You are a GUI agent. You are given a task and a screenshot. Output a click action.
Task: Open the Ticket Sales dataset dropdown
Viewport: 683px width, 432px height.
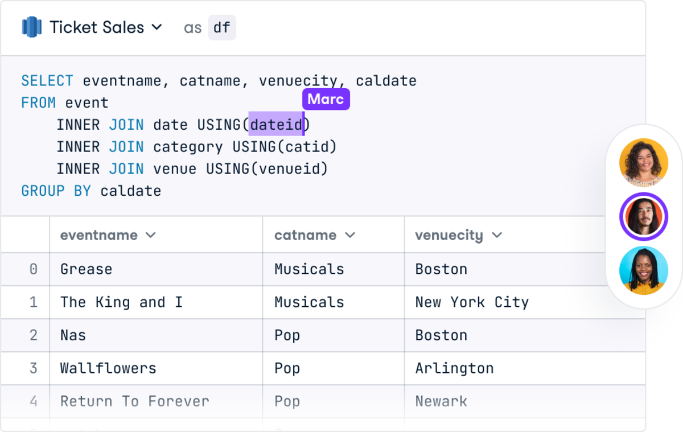point(158,27)
